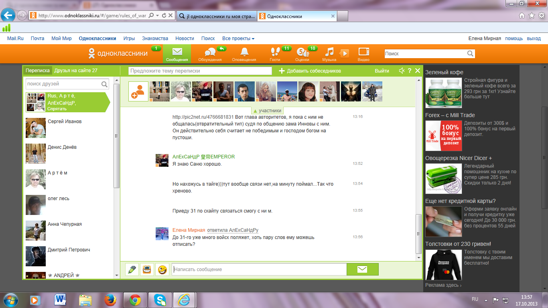Open Игры in Mail.Ru bar
This screenshot has width=548, height=308.
coord(129,38)
